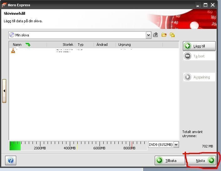Click the Skivinnehåll heading text
Viewport: 221px width, 171px height.
tap(14, 13)
